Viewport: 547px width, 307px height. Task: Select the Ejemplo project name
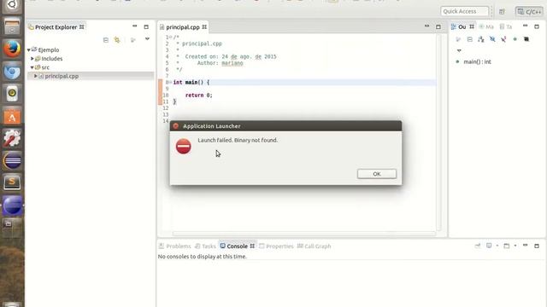pos(48,49)
